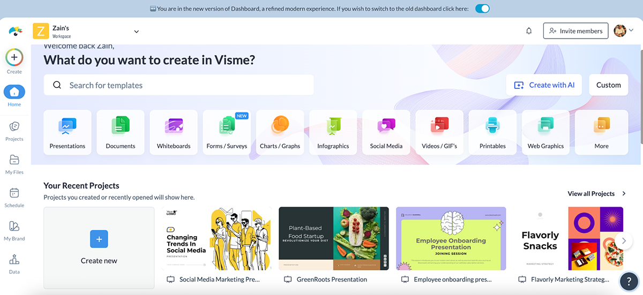Select the Social Media category
This screenshot has width=643, height=295.
point(386,132)
